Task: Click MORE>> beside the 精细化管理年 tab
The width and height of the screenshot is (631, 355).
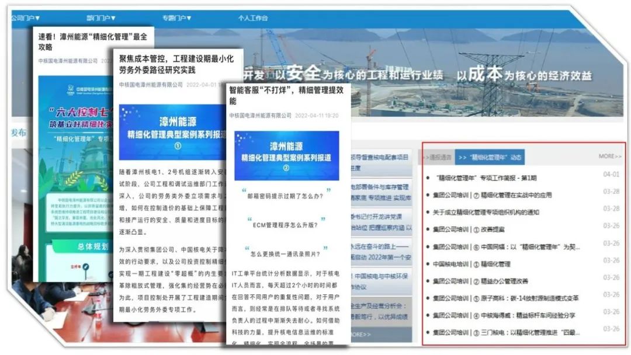Action: point(609,156)
